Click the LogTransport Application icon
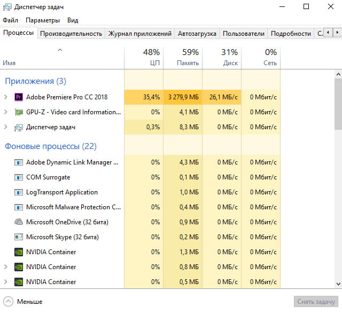342x314 pixels. coord(19,192)
